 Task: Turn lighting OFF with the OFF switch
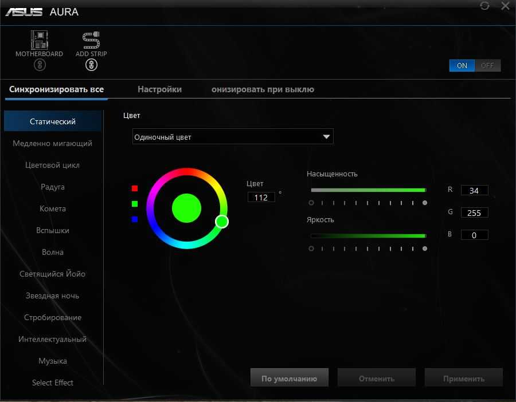(x=487, y=65)
